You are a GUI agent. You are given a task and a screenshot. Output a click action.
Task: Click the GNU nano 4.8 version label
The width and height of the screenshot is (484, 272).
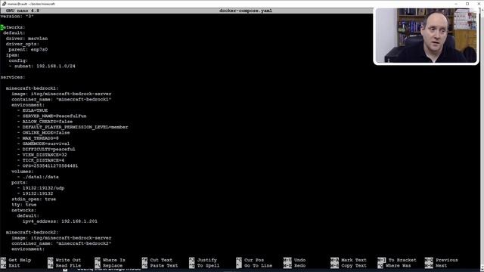pos(23,11)
